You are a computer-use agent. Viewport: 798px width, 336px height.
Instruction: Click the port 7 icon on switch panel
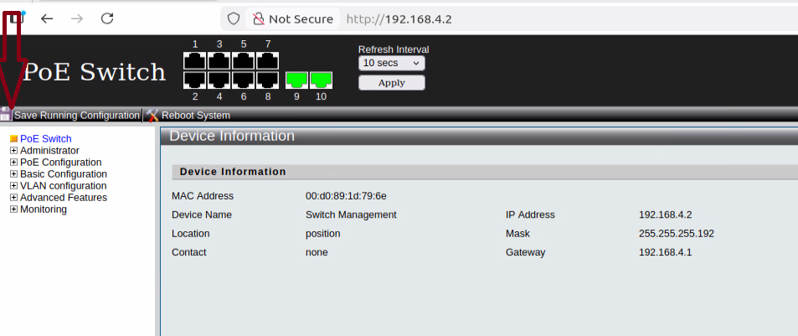(267, 61)
